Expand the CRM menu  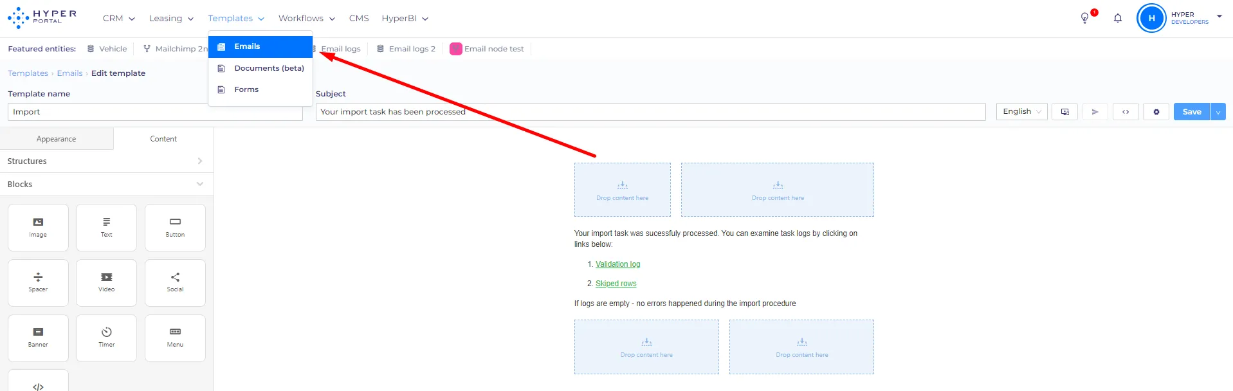[119, 19]
